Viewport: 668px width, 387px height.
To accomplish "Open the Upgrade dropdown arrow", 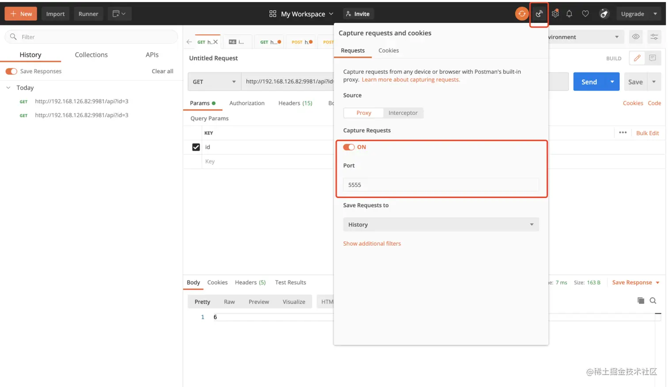I will tap(655, 14).
